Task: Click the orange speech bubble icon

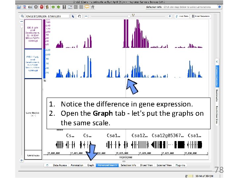Action: click(x=87, y=7)
